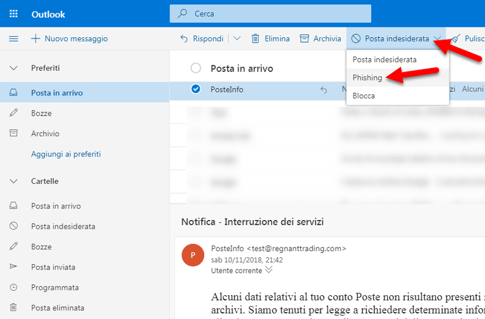Click the Nuovo messaggio button
This screenshot has height=319, width=485.
[70, 38]
